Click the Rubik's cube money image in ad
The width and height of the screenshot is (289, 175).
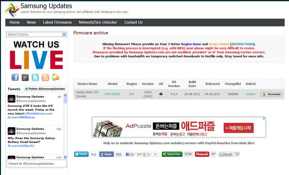pyautogui.click(x=107, y=128)
